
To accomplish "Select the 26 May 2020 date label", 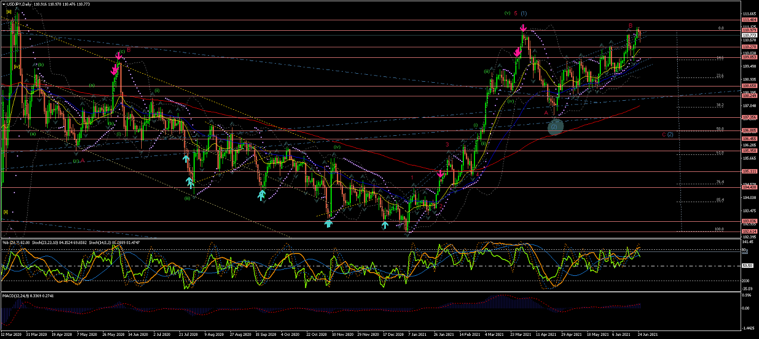I will click(114, 335).
